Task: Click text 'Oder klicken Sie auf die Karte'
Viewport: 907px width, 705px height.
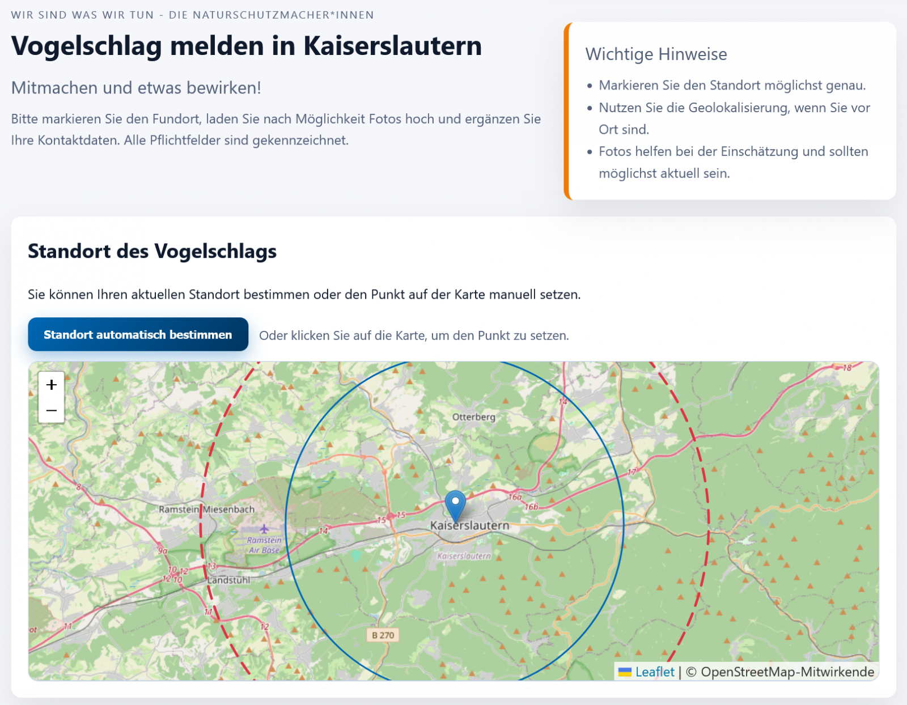Action: tap(414, 335)
